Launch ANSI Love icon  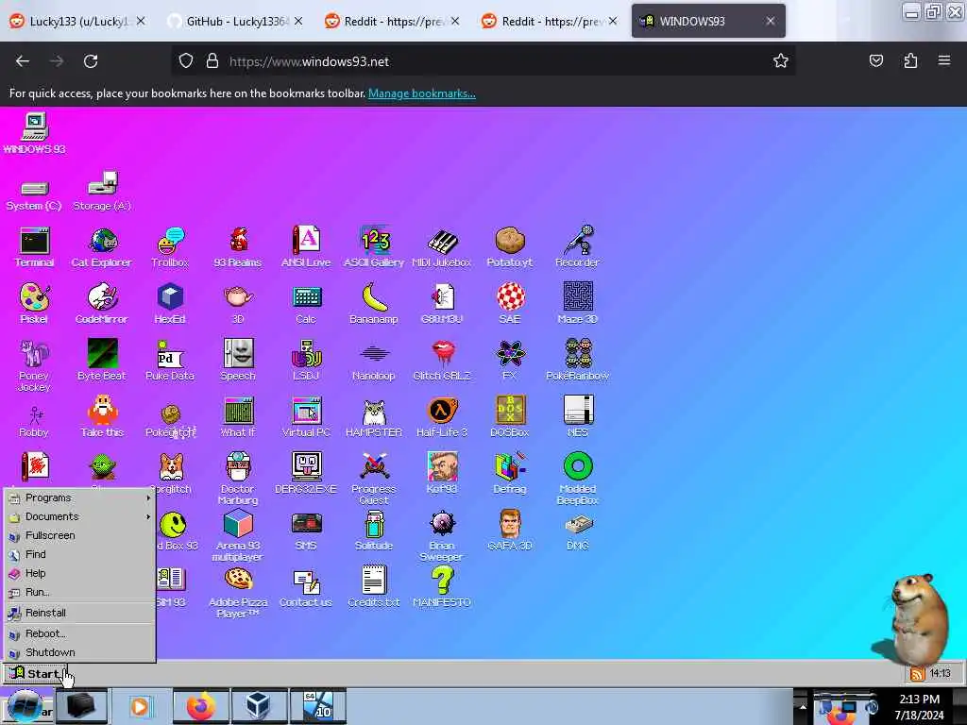tap(306, 246)
